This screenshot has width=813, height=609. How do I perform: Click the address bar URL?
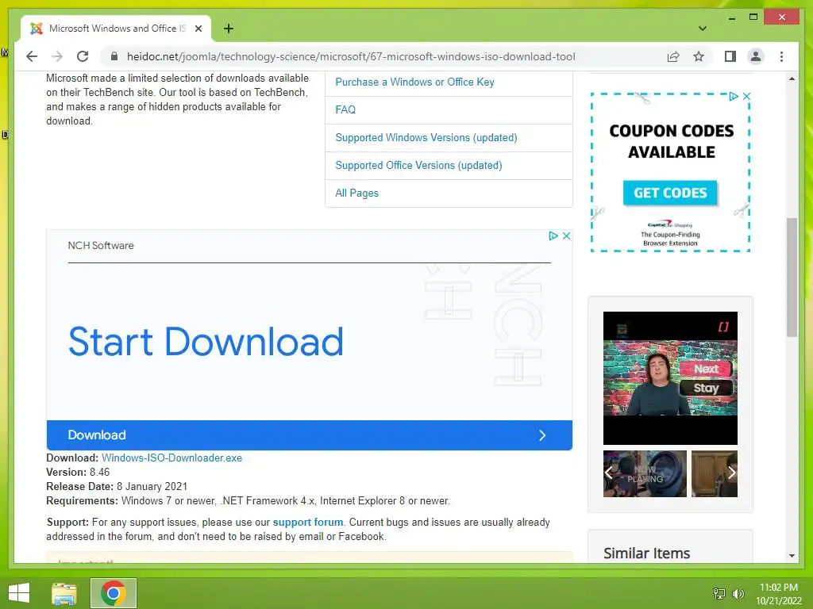[351, 56]
